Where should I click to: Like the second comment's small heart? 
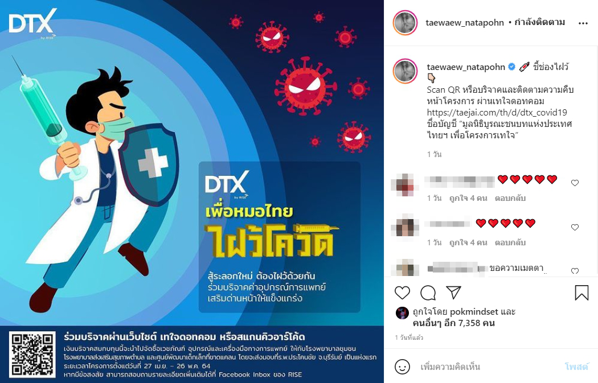click(575, 227)
